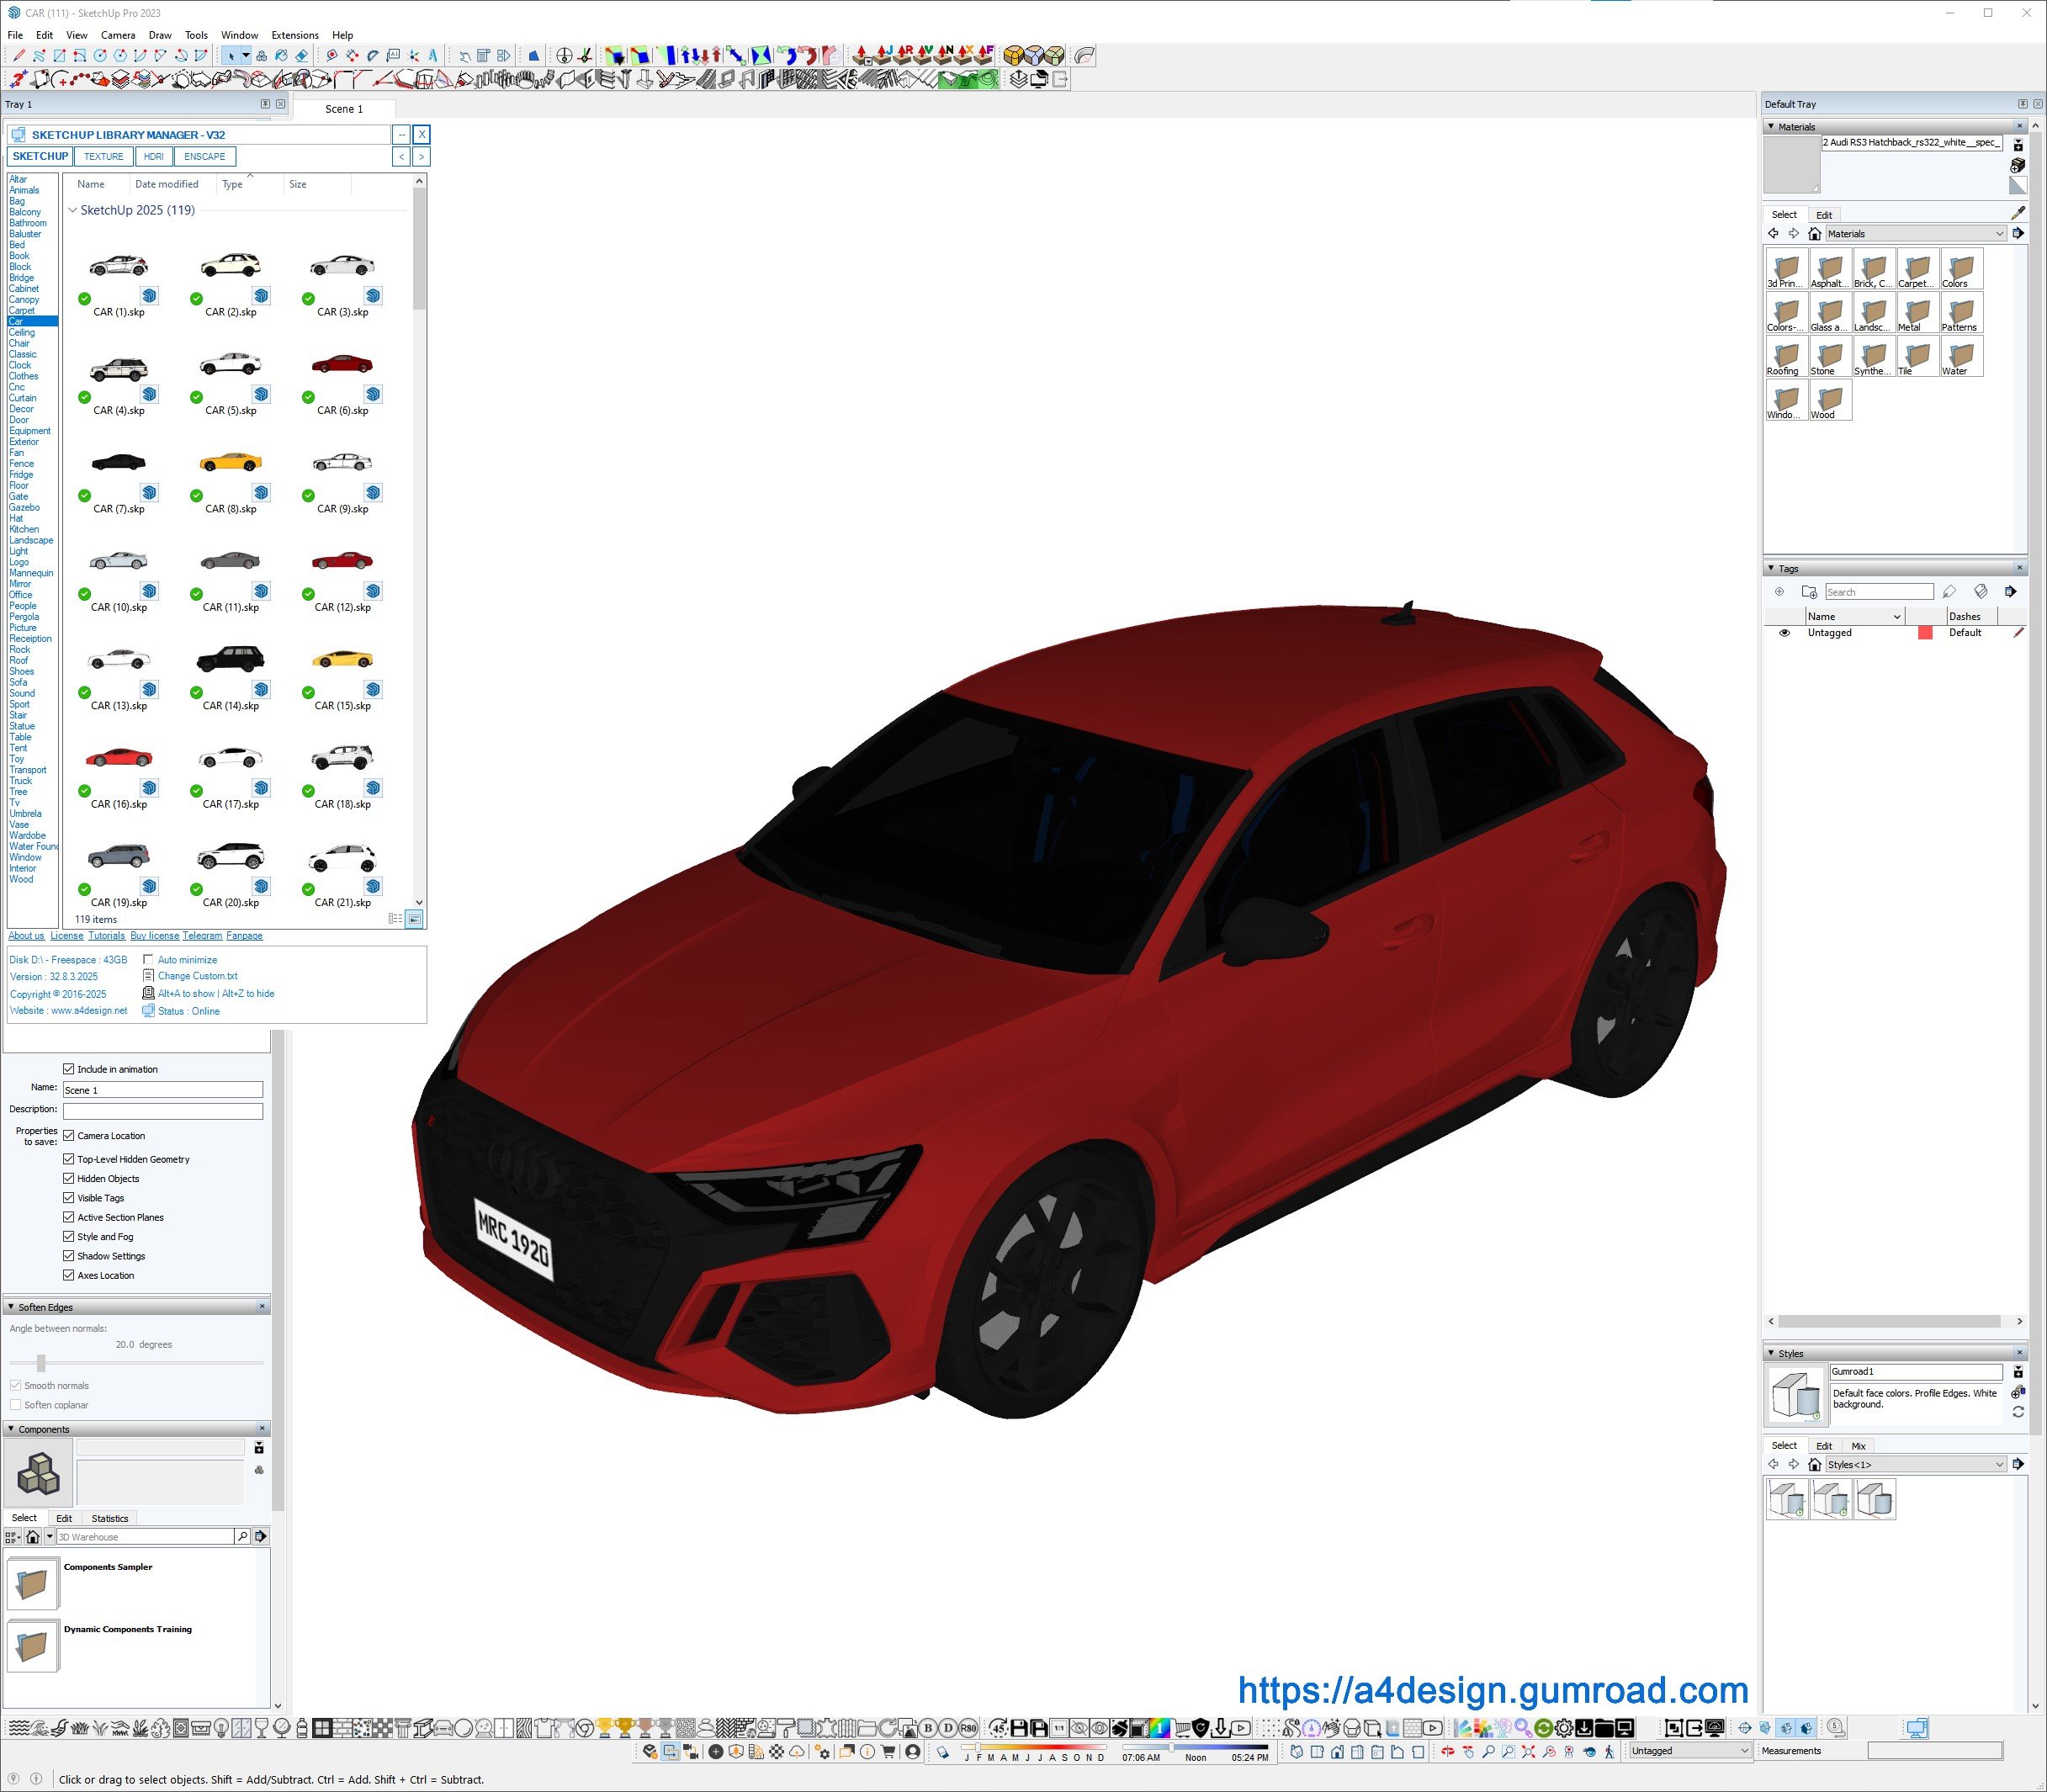Click Create Material icon in Materials panel
This screenshot has height=1792, width=2047.
(x=2018, y=166)
